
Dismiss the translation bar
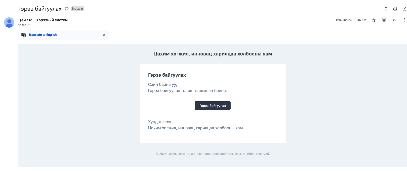(104, 35)
